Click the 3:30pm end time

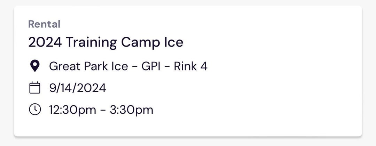coord(132,110)
